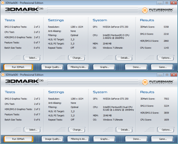Minimize the top 3DMark06 window

coord(160,3)
